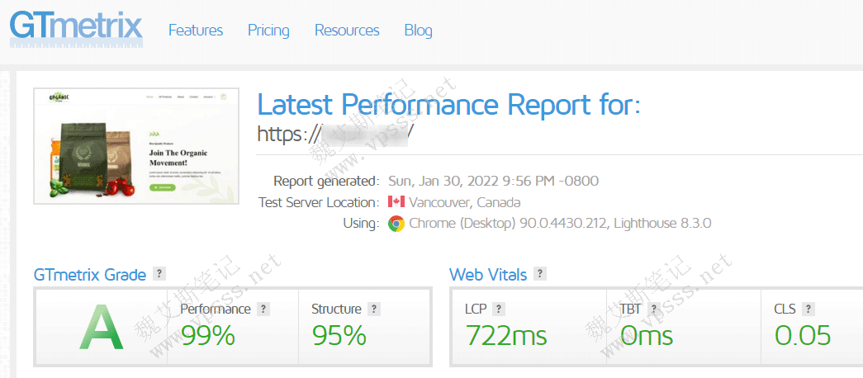
Task: Open help icon next to GTmetrix Grade
Action: point(159,273)
